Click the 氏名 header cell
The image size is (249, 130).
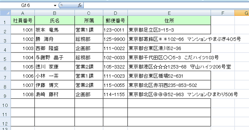click(x=54, y=20)
